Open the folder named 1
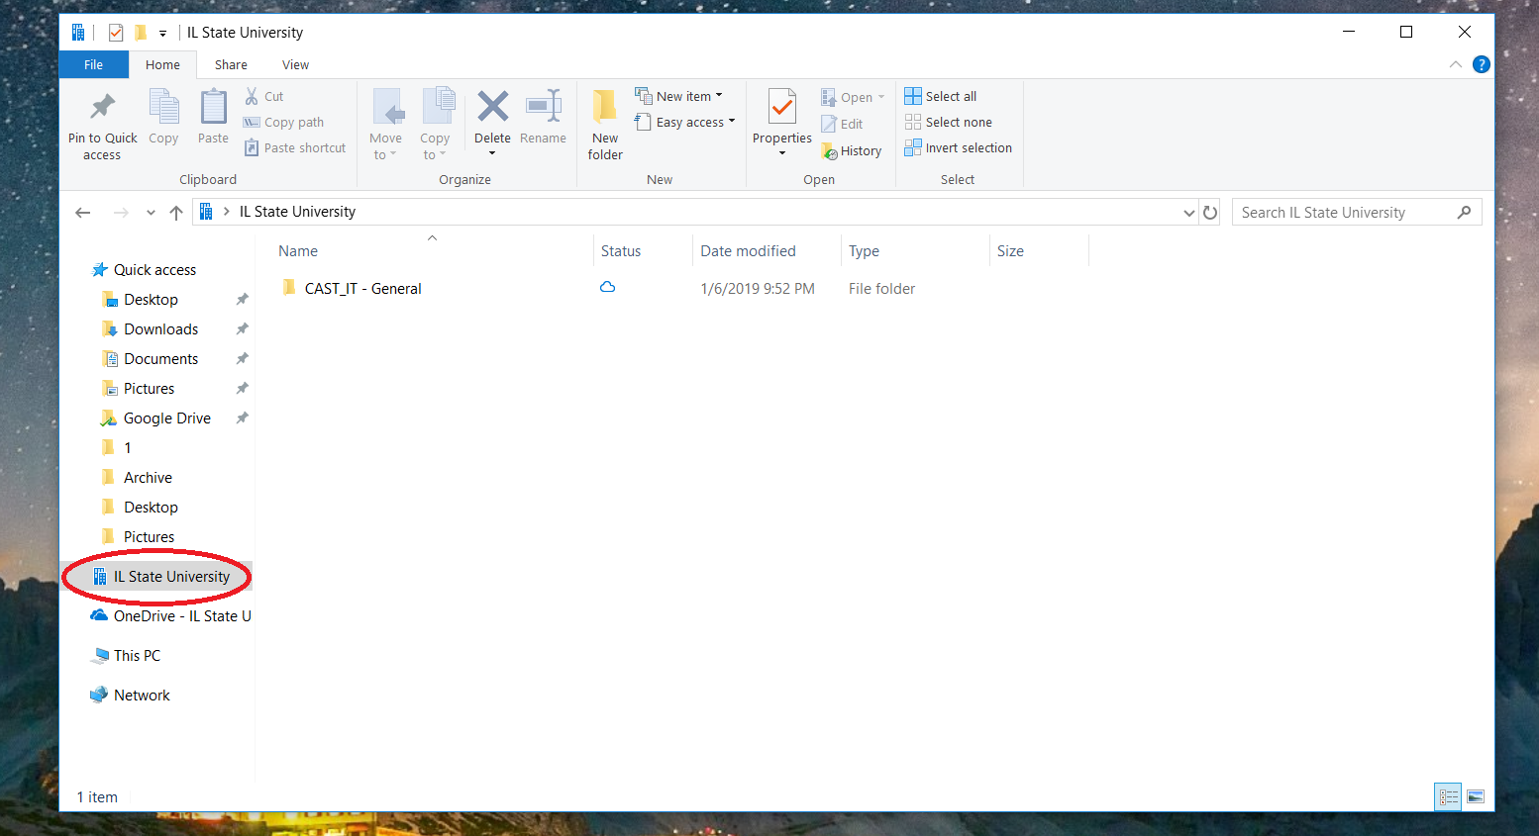Image resolution: width=1539 pixels, height=836 pixels. point(127,447)
